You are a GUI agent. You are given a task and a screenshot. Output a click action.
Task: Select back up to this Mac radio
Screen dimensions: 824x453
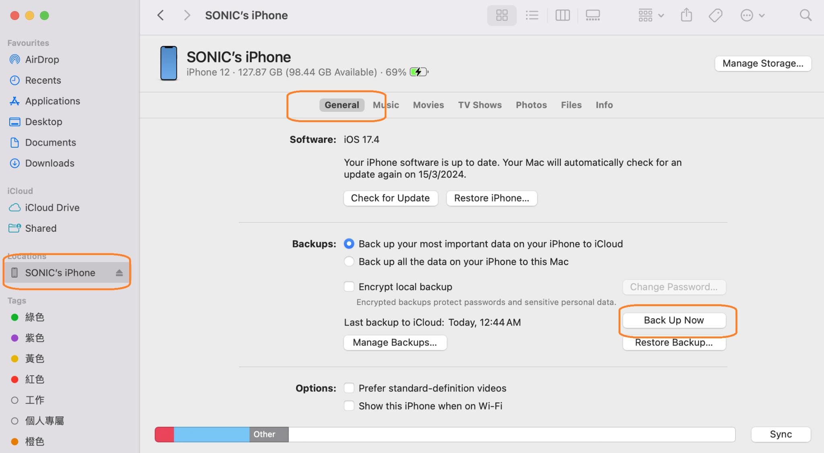(349, 262)
